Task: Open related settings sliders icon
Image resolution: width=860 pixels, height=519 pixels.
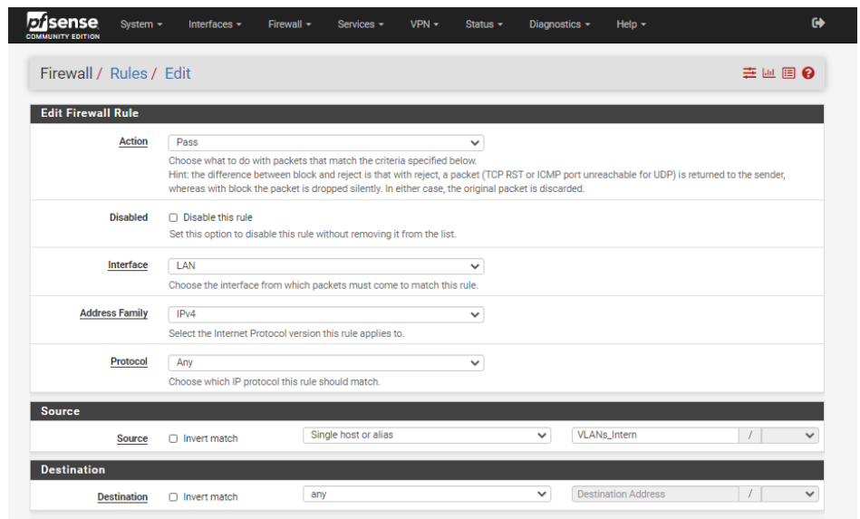Action: click(x=749, y=73)
